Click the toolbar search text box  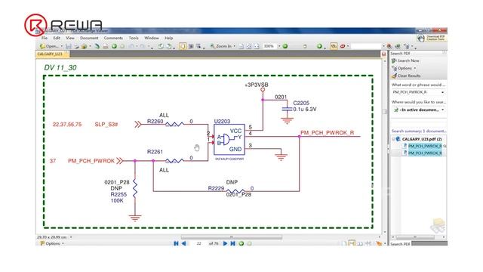click(366, 46)
